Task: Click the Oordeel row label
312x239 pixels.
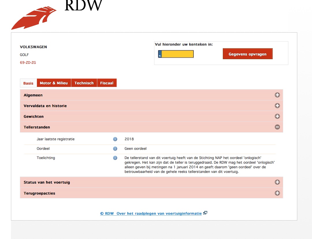Action: click(43, 149)
